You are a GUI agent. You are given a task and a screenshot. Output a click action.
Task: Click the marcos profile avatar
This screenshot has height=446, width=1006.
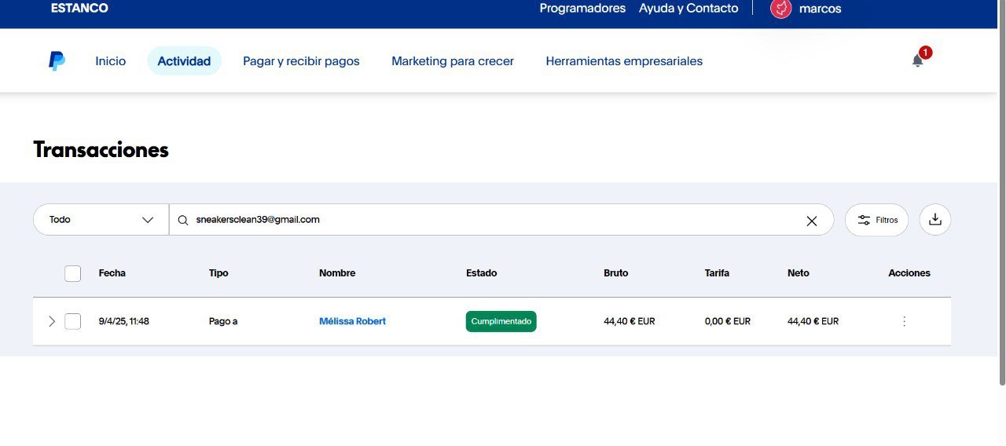click(780, 9)
